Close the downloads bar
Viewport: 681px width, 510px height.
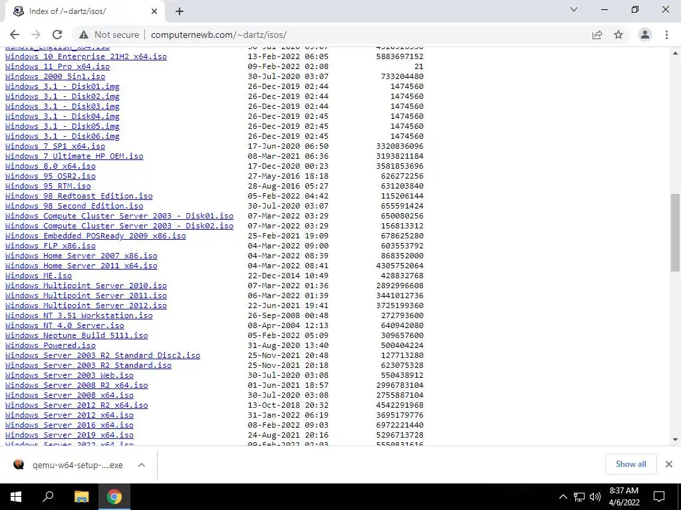(669, 464)
